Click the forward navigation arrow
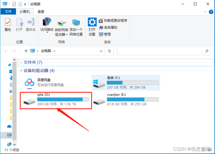Screen dimensions: 215x154 pyautogui.click(x=14, y=51)
